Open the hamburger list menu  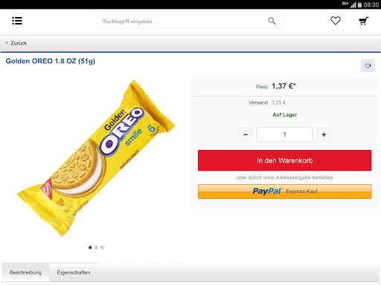17,21
